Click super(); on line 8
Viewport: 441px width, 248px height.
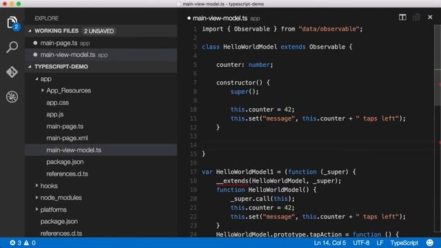pyautogui.click(x=245, y=92)
